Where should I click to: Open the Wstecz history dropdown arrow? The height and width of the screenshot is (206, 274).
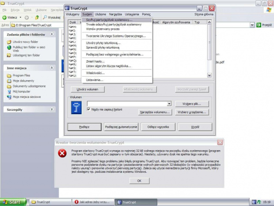point(20,17)
